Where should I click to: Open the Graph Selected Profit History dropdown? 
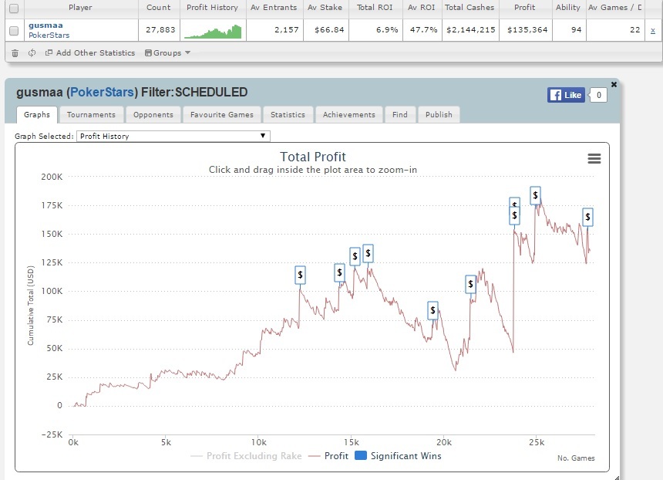click(173, 136)
